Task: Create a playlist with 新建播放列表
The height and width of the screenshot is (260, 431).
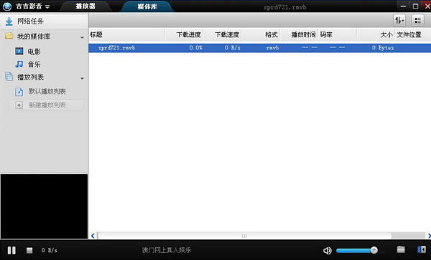Action: coord(47,105)
